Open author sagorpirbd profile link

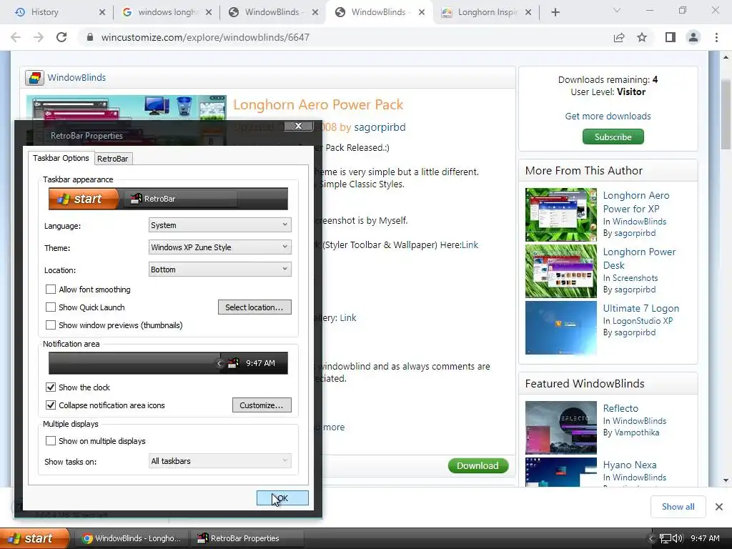pyautogui.click(x=380, y=127)
